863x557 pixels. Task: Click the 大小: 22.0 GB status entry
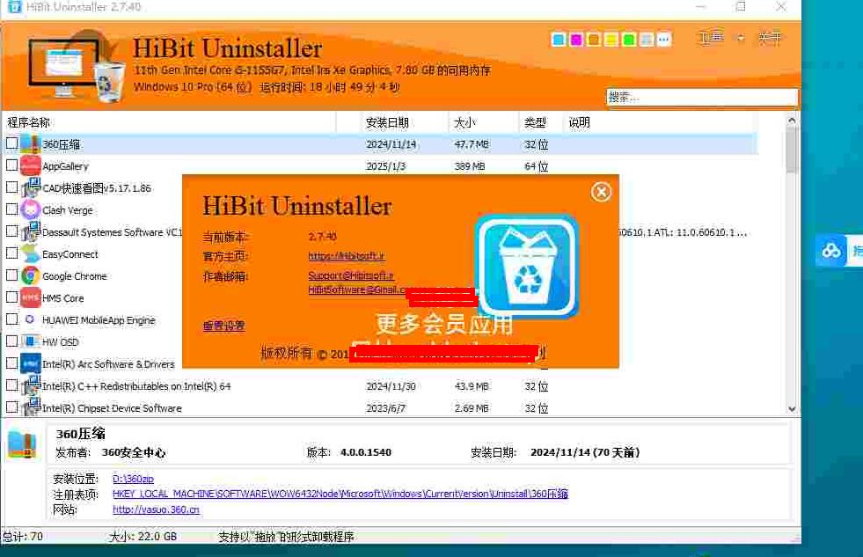tap(143, 536)
